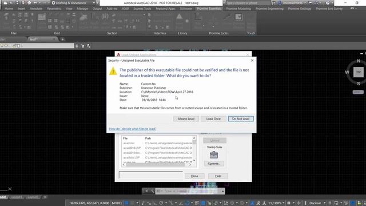Screen dimensions: 366x206
Task: Click add layout plus button
Action: (x=45, y=197)
